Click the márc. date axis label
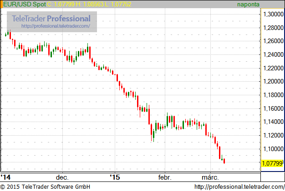The width and height of the screenshot is (285, 191). [x=210, y=177]
